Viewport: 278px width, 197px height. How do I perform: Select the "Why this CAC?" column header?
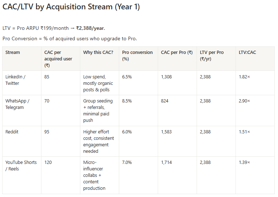pos(98,52)
